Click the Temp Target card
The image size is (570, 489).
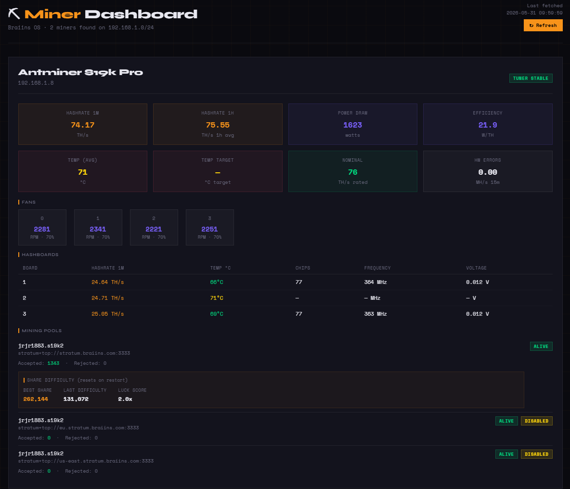(218, 171)
